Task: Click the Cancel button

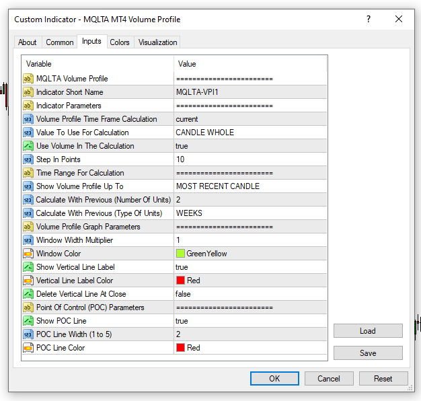Action: [x=329, y=378]
